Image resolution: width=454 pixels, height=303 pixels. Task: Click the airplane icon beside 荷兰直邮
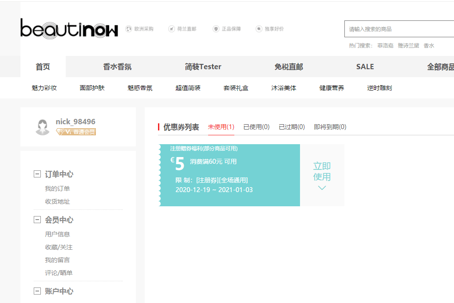click(x=171, y=29)
